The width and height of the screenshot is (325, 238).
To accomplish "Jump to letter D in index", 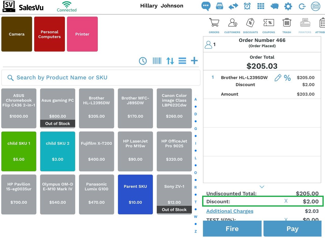I will point(196,114).
